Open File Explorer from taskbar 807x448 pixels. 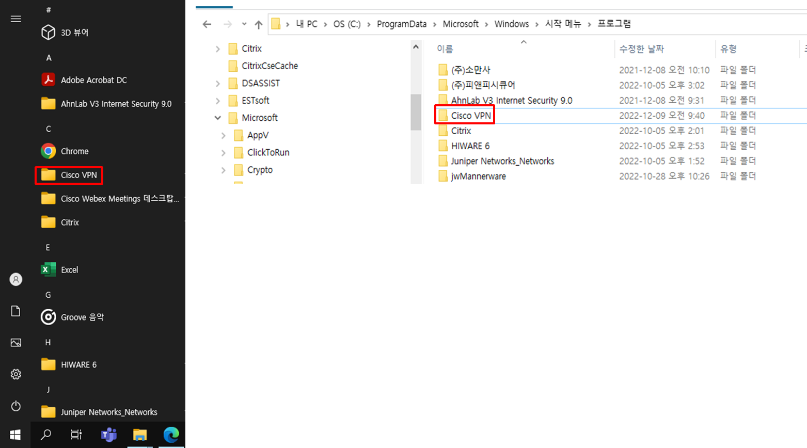(x=140, y=435)
